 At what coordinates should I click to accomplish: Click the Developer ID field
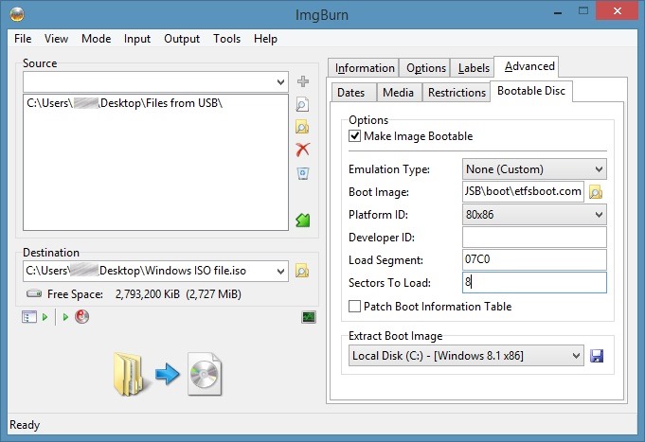click(x=534, y=238)
